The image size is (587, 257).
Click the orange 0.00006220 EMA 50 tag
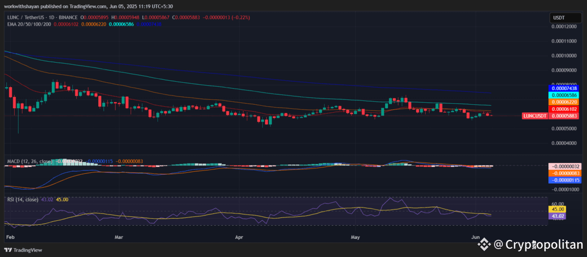point(564,102)
